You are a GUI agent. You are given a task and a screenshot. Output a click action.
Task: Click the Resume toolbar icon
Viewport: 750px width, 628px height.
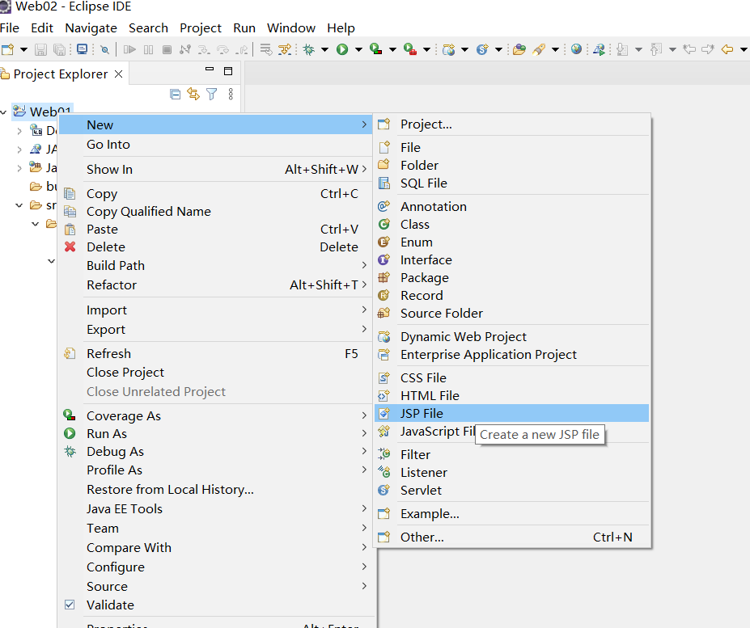pyautogui.click(x=129, y=49)
